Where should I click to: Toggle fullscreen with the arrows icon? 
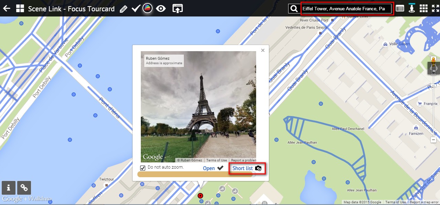point(435,9)
